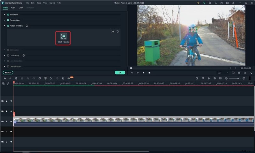This screenshot has height=153, width=255.
Task: Open the Export menu
Action: (x=52, y=3)
